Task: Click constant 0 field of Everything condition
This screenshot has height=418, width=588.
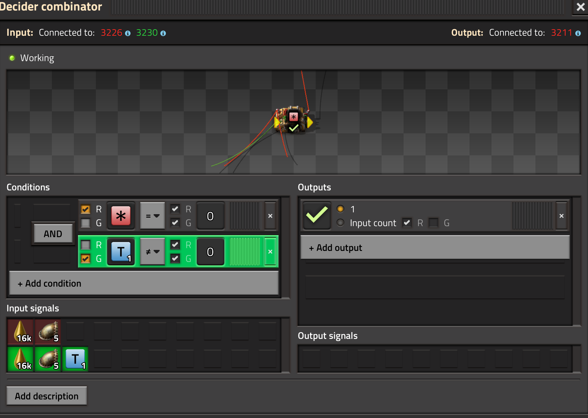Action: tap(211, 216)
